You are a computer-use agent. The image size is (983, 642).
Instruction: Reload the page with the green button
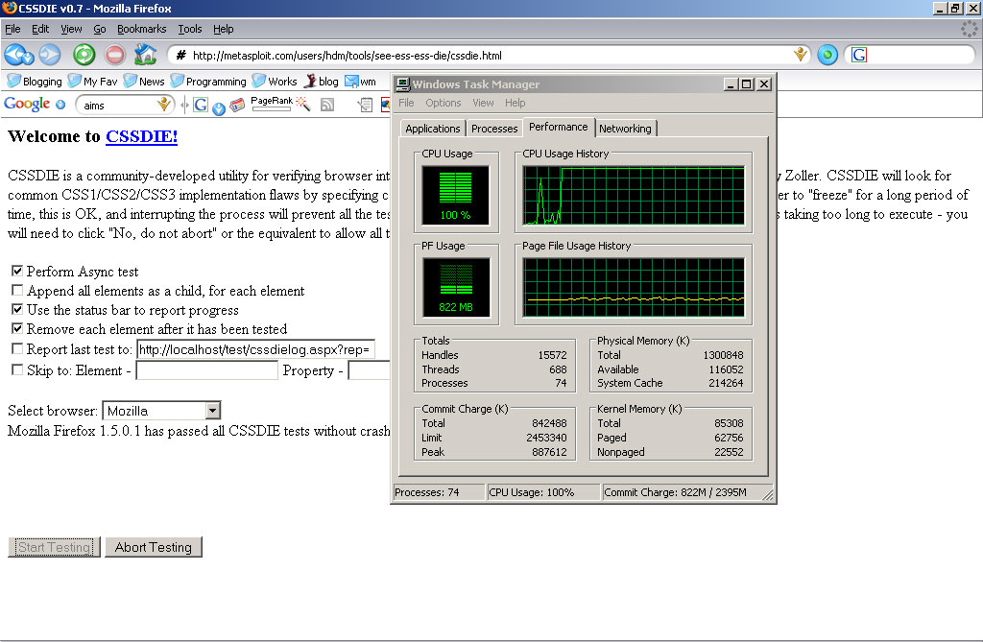coord(84,55)
